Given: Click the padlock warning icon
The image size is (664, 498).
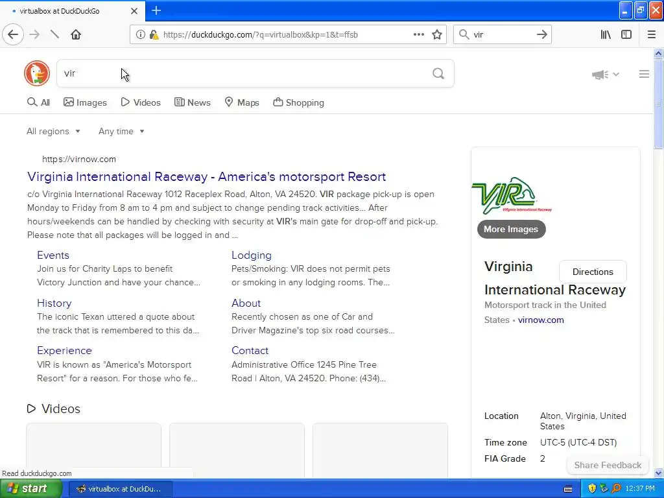Looking at the screenshot, I should pos(154,35).
